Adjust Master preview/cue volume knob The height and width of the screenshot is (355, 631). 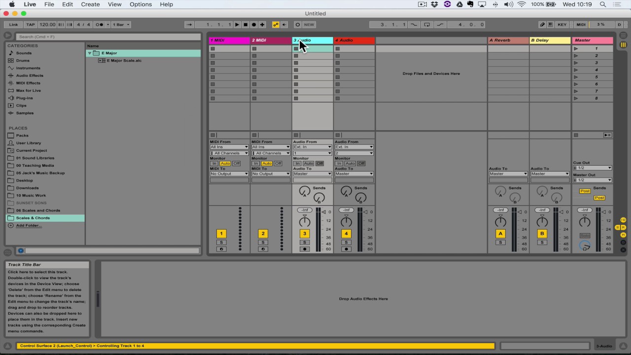pyautogui.click(x=585, y=246)
